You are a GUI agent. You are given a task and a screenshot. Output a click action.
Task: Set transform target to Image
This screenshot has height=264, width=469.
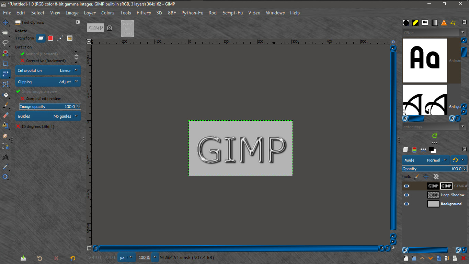tap(69, 38)
